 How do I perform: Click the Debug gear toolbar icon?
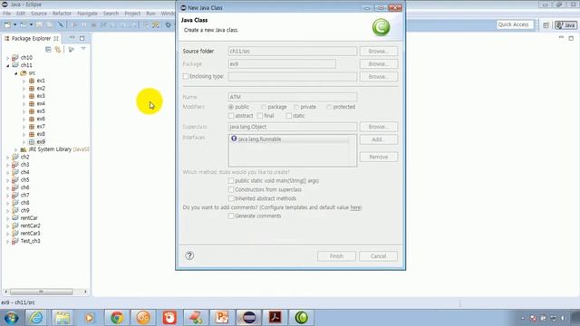coord(169,24)
